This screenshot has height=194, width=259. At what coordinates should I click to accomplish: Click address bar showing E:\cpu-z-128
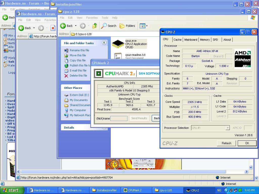coord(115,34)
